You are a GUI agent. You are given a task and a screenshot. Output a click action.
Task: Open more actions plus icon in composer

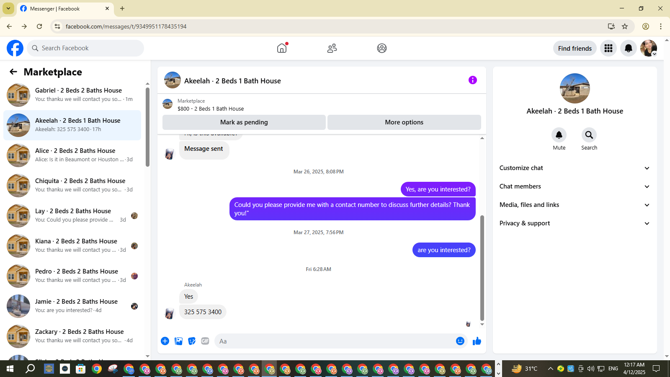click(165, 341)
